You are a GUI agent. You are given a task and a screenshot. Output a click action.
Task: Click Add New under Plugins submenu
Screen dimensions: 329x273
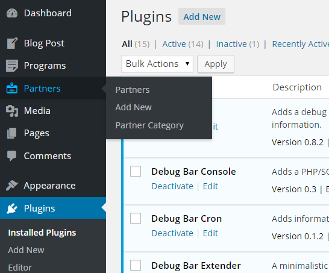[x=26, y=250]
